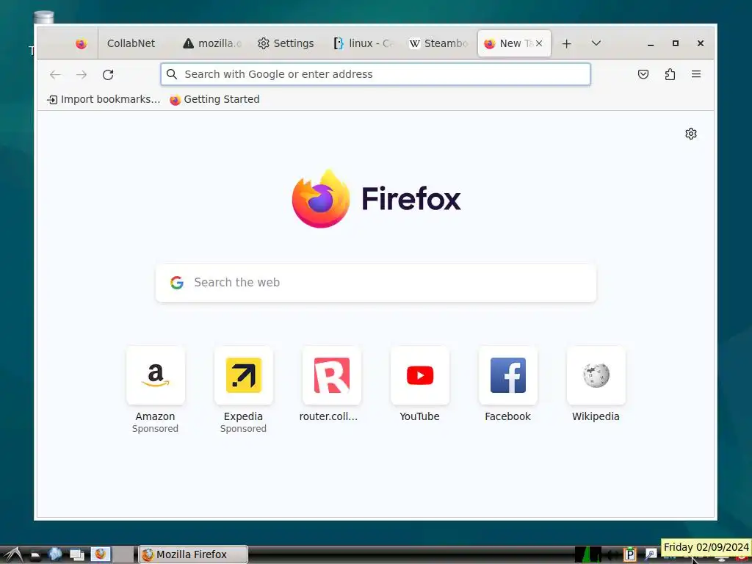
Task: Open the Extensions puzzle-piece menu
Action: point(670,74)
